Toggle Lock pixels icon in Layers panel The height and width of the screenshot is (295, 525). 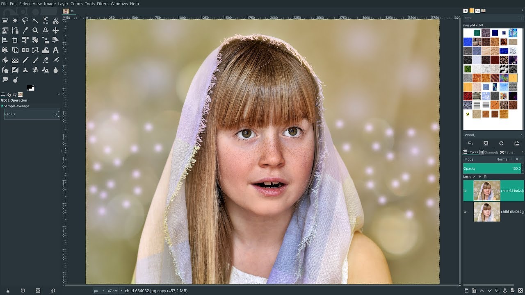[474, 177]
